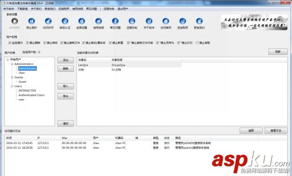Click the 使用说明 toolbar icon
Viewport: 292px width, 176px height.
click(x=99, y=21)
